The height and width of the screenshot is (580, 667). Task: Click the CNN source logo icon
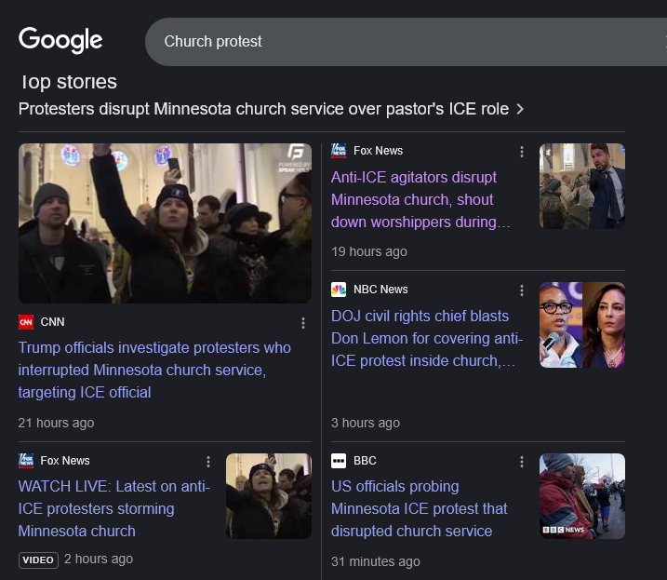pos(26,322)
